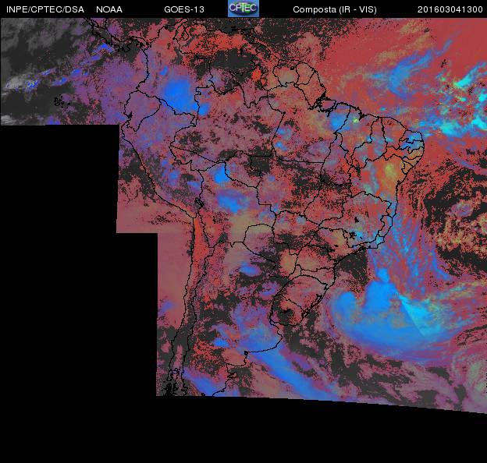Click the small black lake spot in southeastern Brazil

(x=357, y=235)
